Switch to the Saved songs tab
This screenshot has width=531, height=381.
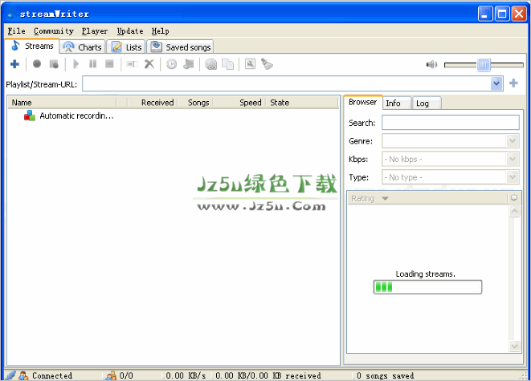[180, 47]
